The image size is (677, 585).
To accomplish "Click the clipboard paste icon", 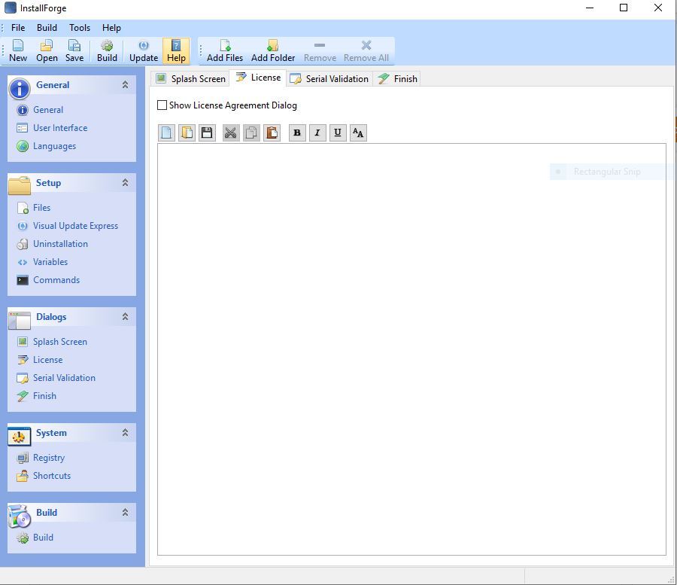I will [272, 133].
